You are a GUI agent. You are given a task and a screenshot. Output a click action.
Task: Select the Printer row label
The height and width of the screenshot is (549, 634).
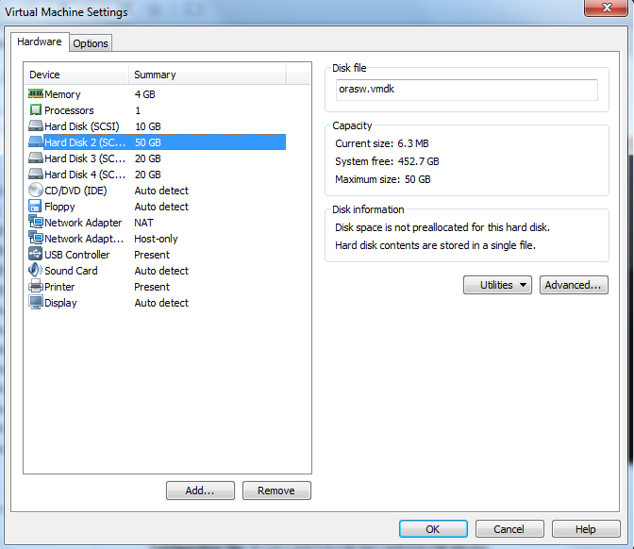pyautogui.click(x=59, y=287)
